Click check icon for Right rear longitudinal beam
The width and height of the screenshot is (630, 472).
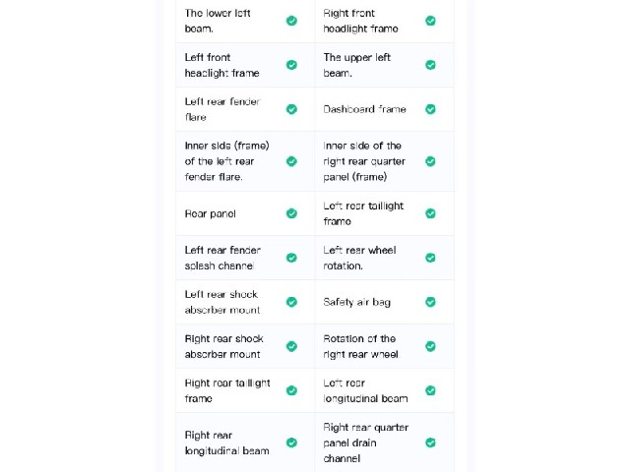(x=291, y=442)
